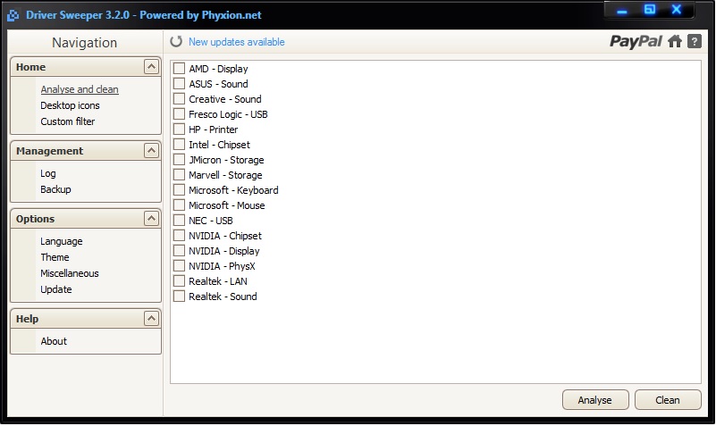The width and height of the screenshot is (716, 426).
Task: Enable the Microsoft - Keyboard checkbox
Action: point(179,190)
